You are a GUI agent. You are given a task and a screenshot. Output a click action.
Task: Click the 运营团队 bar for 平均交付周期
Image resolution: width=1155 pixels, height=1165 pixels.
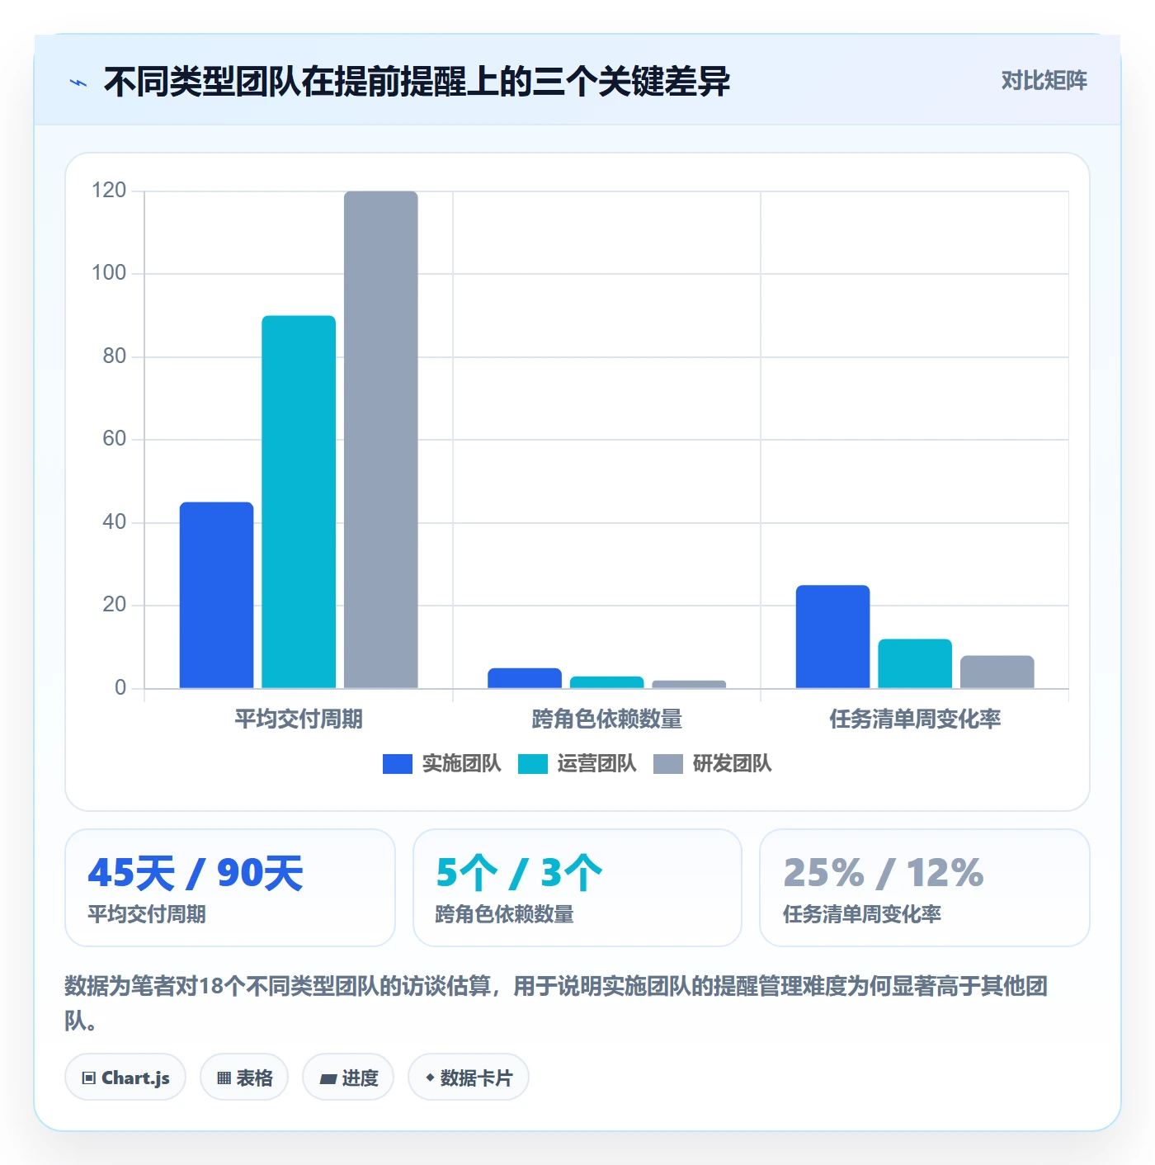pos(299,502)
